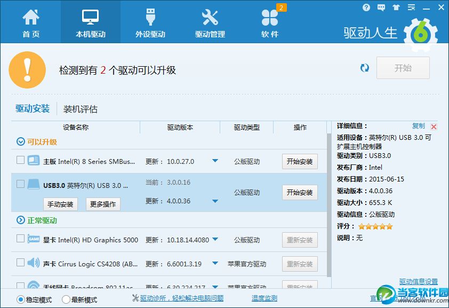Select the 驱动安装 sub-tab

tap(33, 109)
